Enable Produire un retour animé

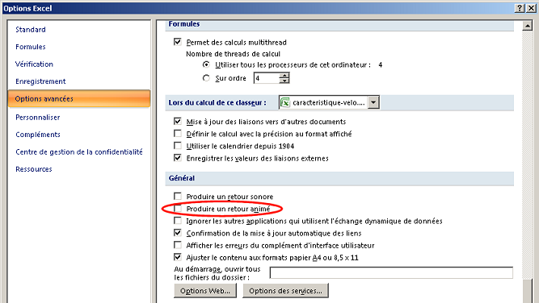178,209
